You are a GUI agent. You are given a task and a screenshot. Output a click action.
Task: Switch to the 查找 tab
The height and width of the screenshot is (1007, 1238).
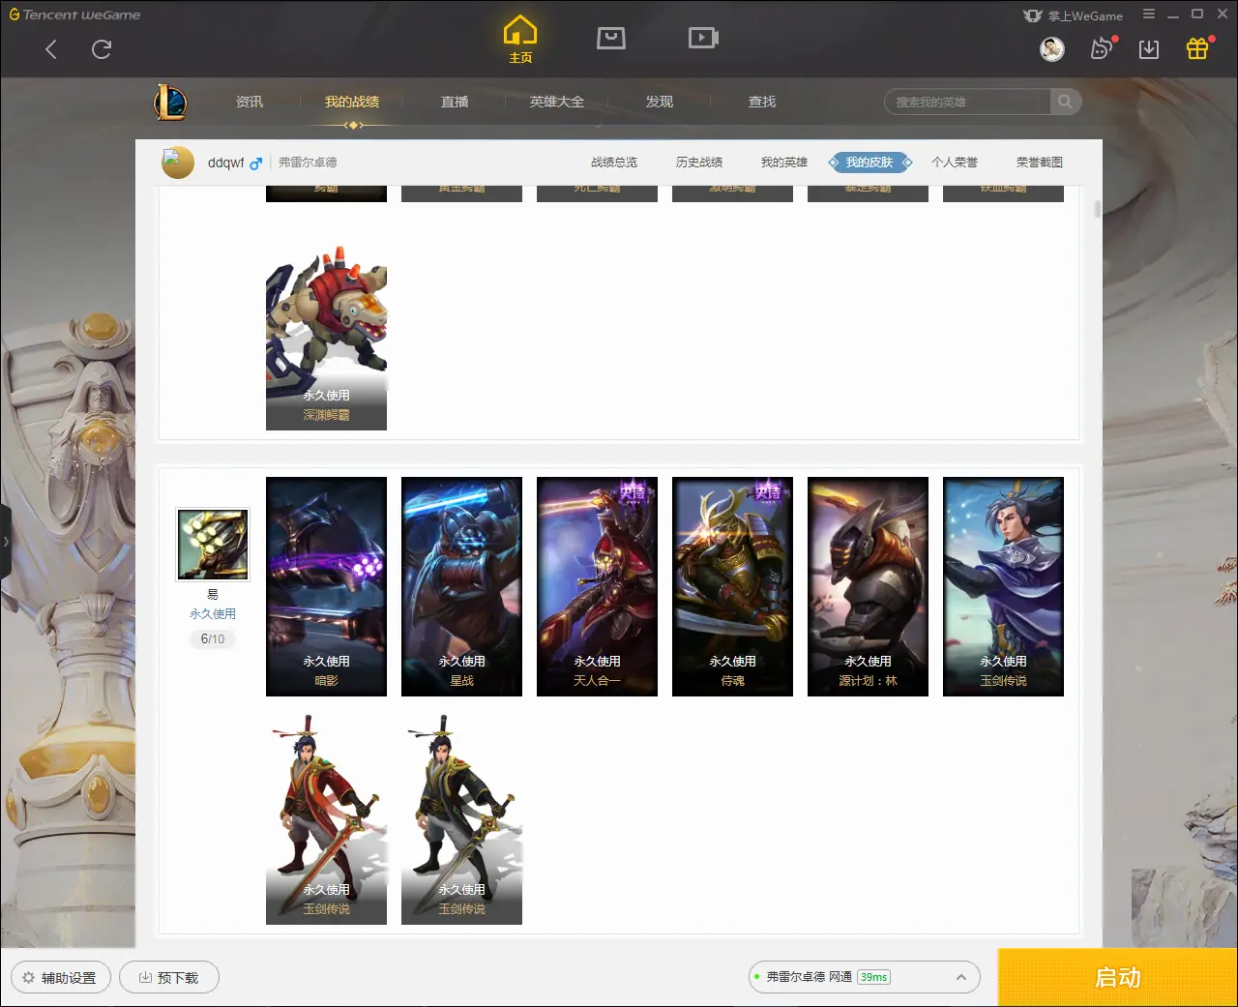coord(762,102)
